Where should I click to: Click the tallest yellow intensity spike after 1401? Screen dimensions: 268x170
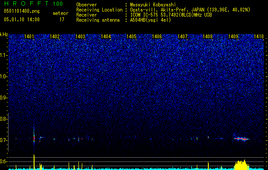pyautogui.click(x=34, y=162)
